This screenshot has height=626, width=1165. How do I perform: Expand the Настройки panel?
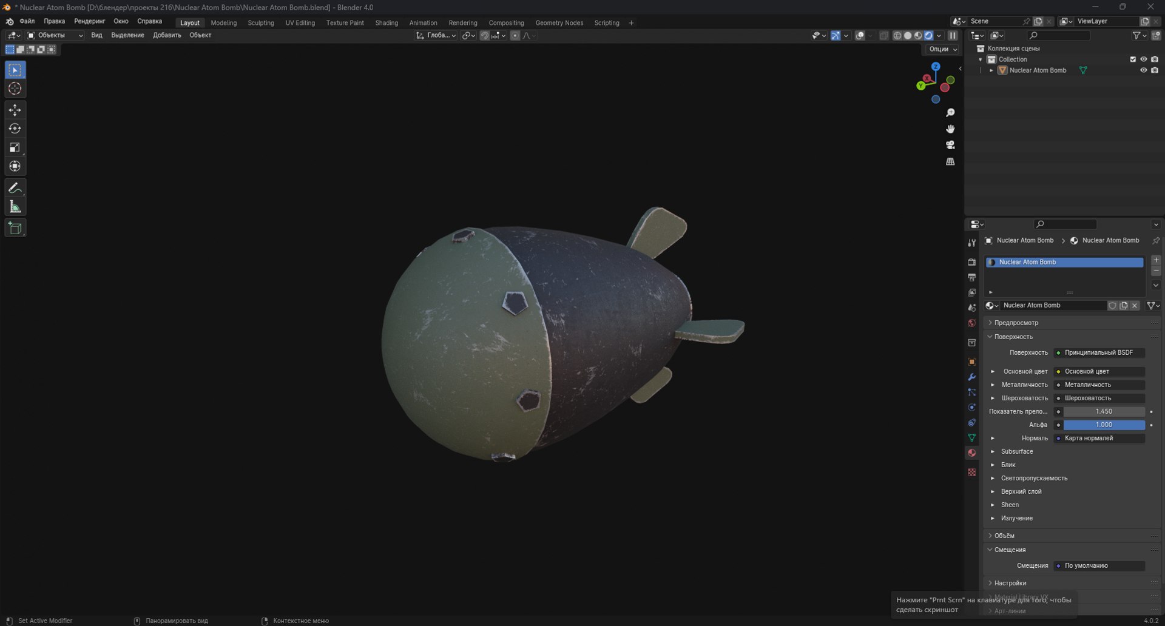tap(1010, 584)
